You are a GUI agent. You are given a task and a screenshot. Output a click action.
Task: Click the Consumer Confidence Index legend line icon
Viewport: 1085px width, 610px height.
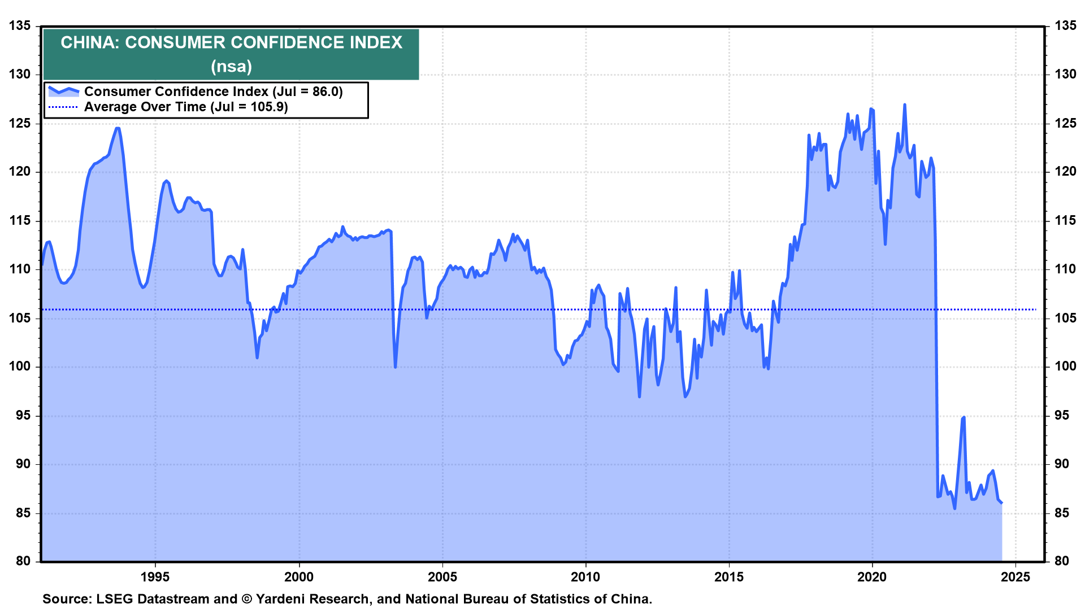pyautogui.click(x=63, y=90)
